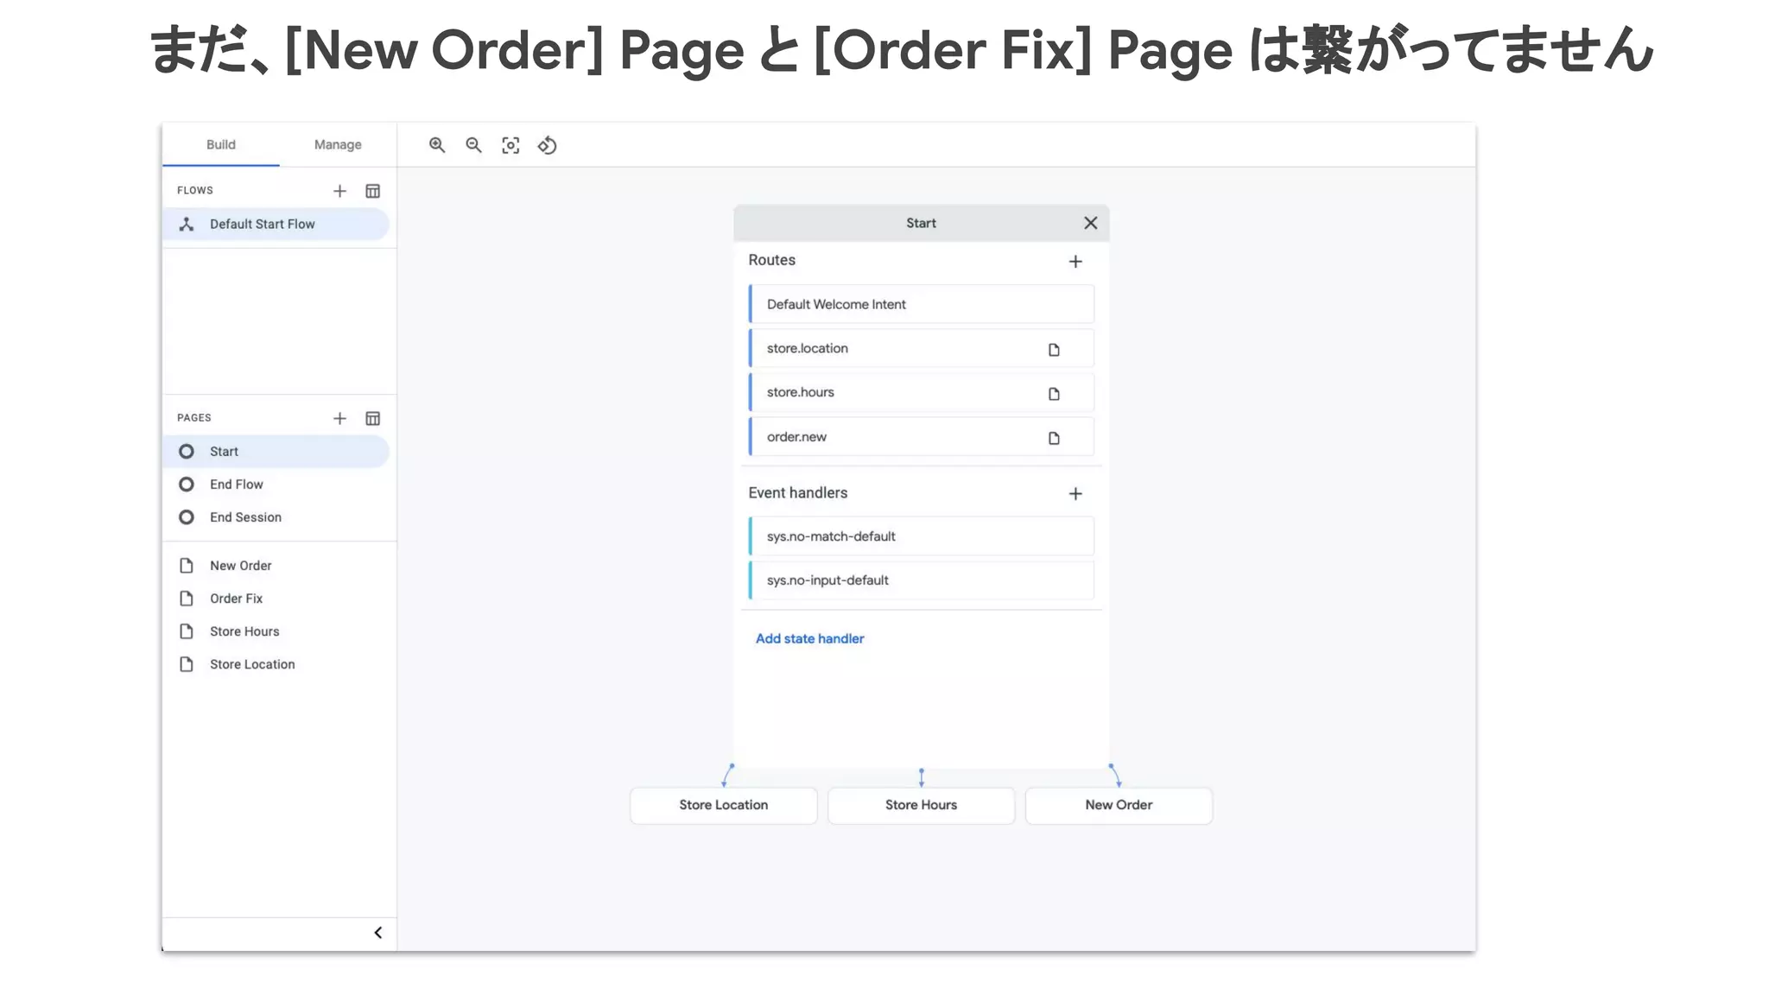Image resolution: width=1769 pixels, height=995 pixels.
Task: Open the pages table view icon
Action: tap(372, 418)
